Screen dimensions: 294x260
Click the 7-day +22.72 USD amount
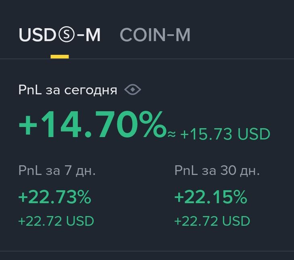coord(56,221)
